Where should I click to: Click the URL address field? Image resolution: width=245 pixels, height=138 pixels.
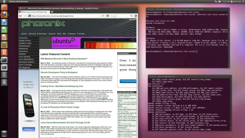click(65, 16)
